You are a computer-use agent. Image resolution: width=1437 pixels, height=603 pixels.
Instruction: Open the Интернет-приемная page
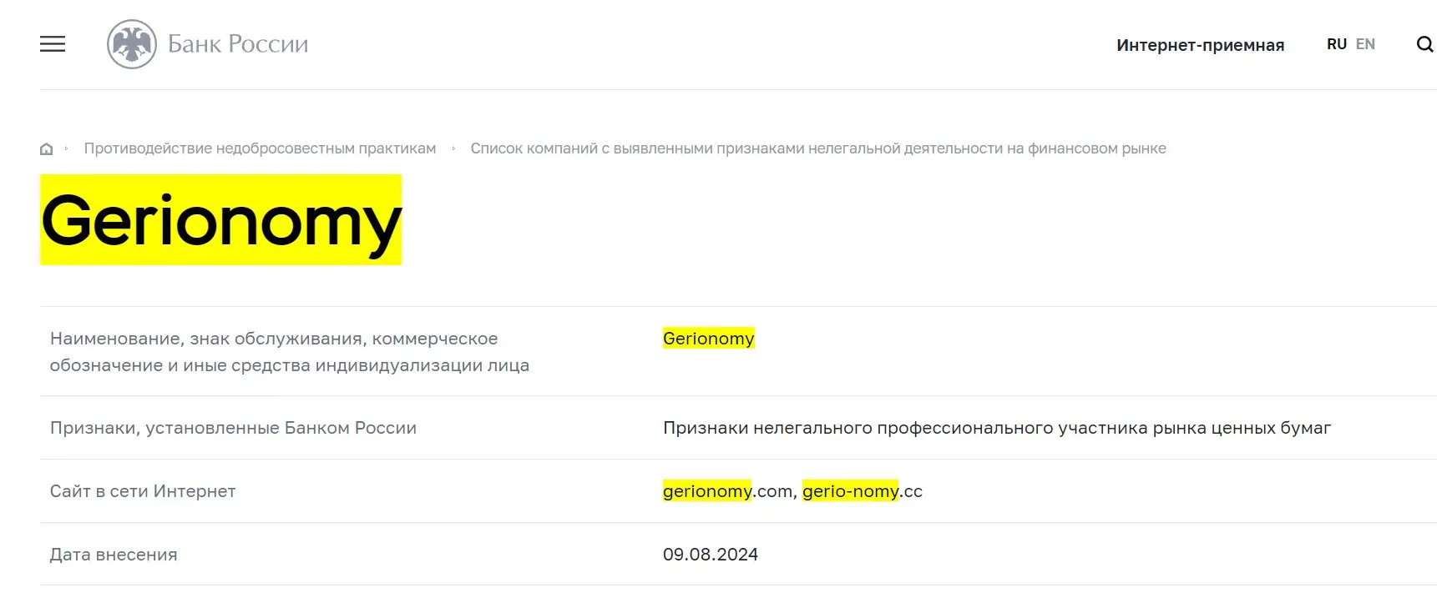click(1200, 45)
